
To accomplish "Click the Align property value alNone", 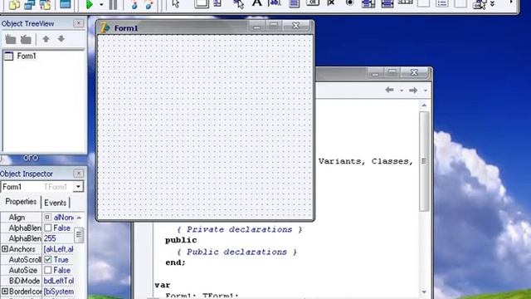I will coord(63,218).
